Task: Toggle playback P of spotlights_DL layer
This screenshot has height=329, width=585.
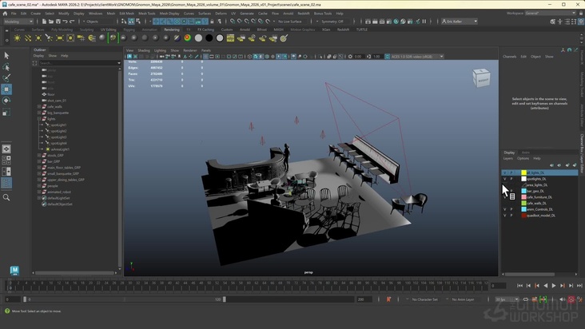Action: [x=511, y=179]
